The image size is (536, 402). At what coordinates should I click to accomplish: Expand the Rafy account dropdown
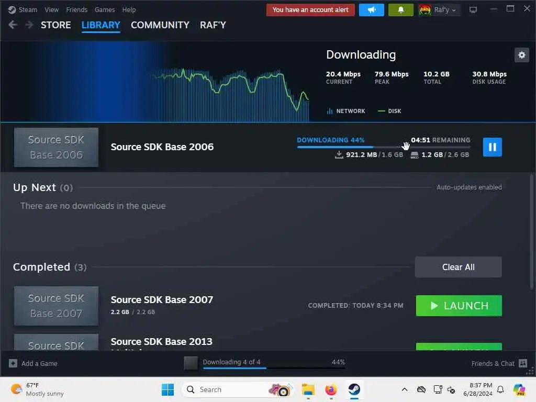445,10
